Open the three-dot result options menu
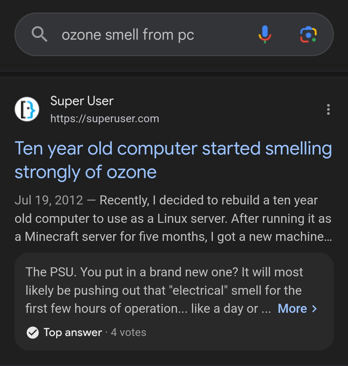The width and height of the screenshot is (348, 366). (x=328, y=109)
